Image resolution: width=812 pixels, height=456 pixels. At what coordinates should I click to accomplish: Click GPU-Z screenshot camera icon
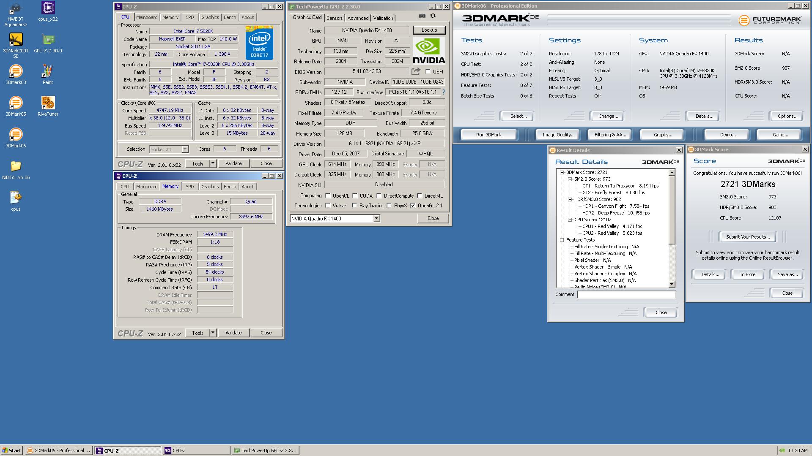(x=422, y=16)
